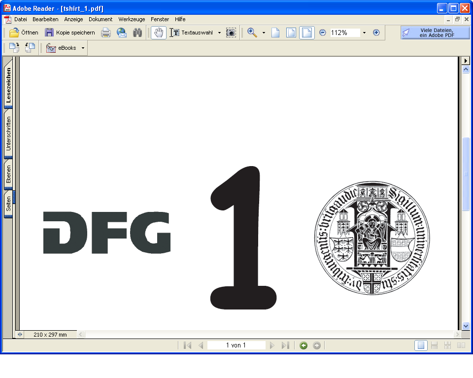
Task: Open the document pane options arrow
Action: tap(466, 61)
